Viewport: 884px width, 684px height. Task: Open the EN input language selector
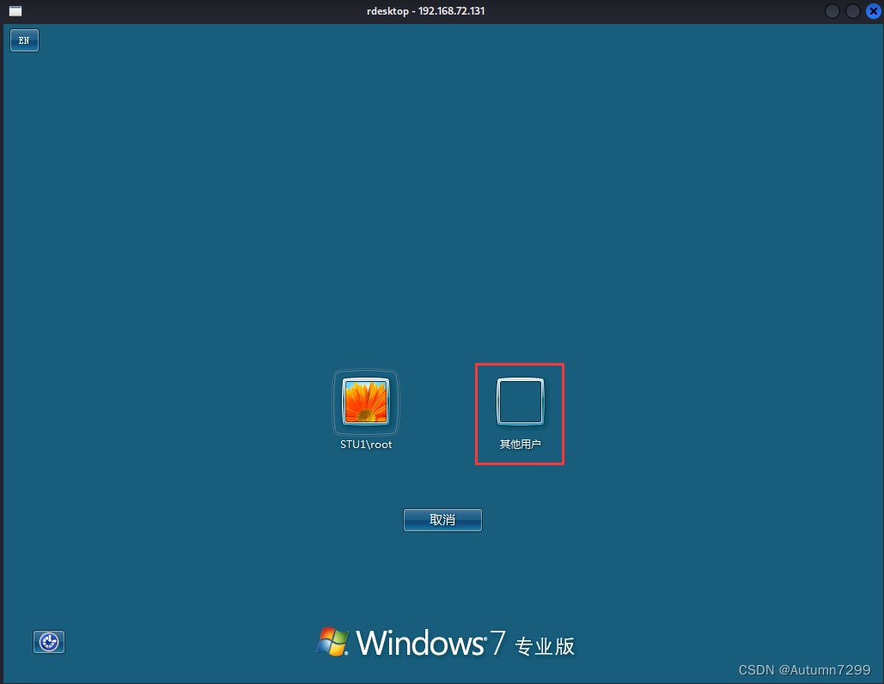(24, 40)
